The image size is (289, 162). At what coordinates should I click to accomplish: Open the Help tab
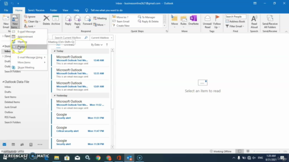point(76,10)
